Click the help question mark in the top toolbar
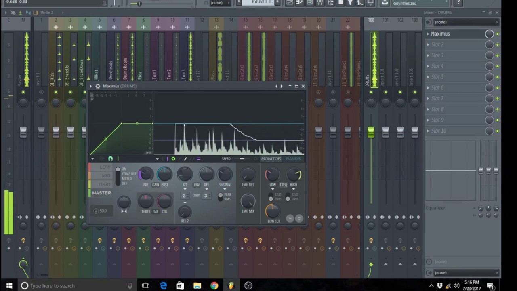Screen dimensions: 517x291 (458, 3)
